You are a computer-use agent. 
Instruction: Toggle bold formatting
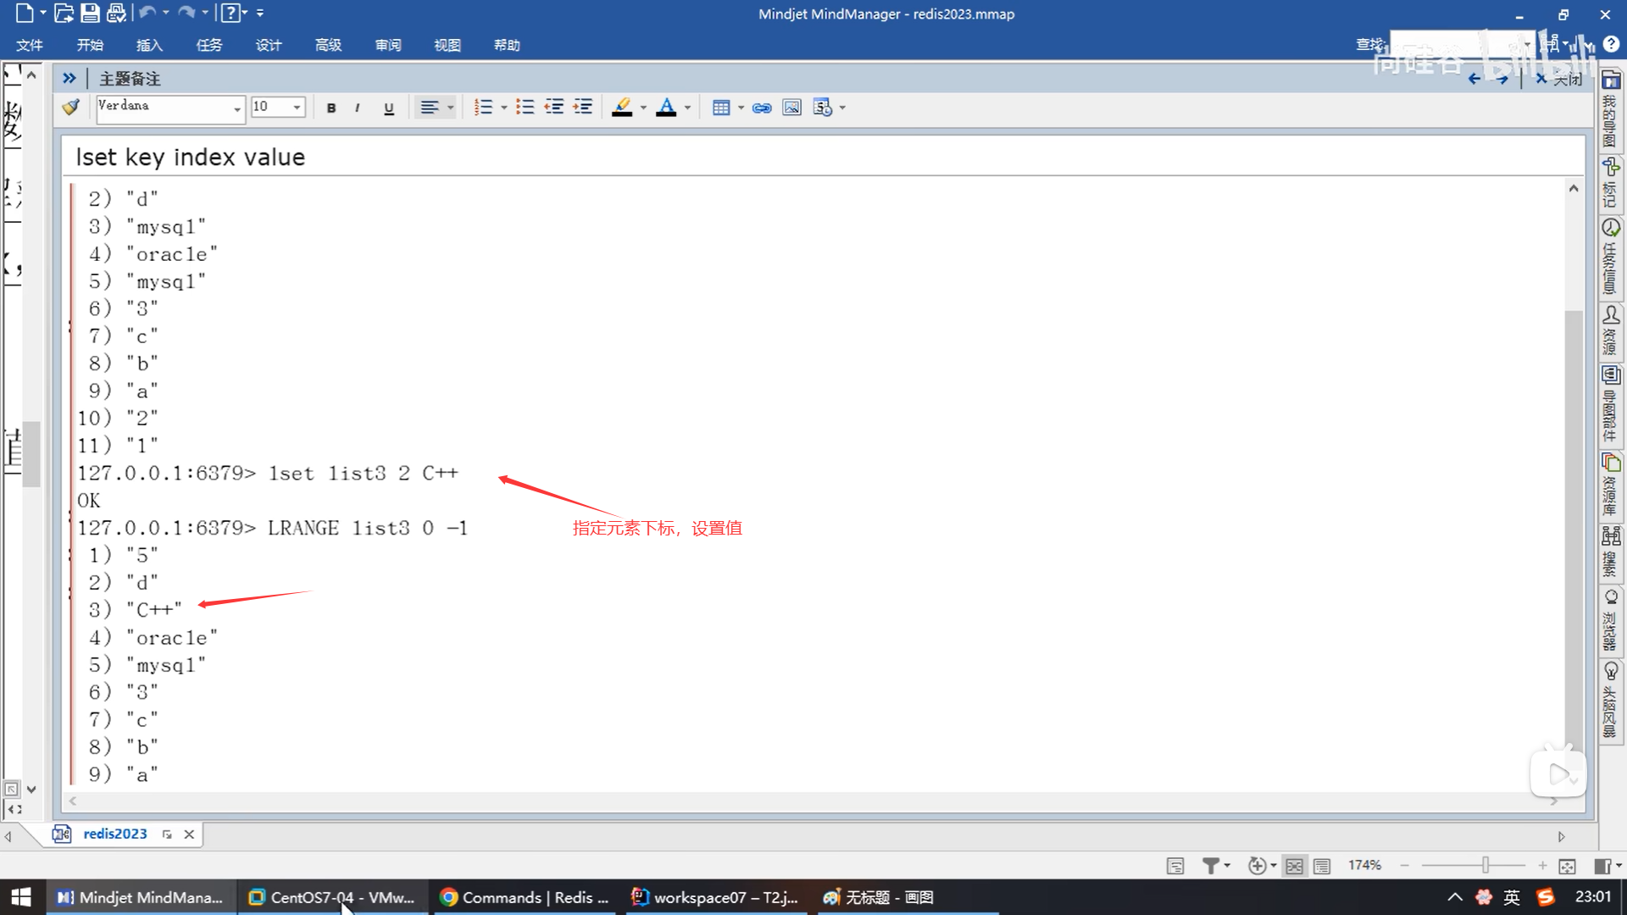click(x=331, y=108)
